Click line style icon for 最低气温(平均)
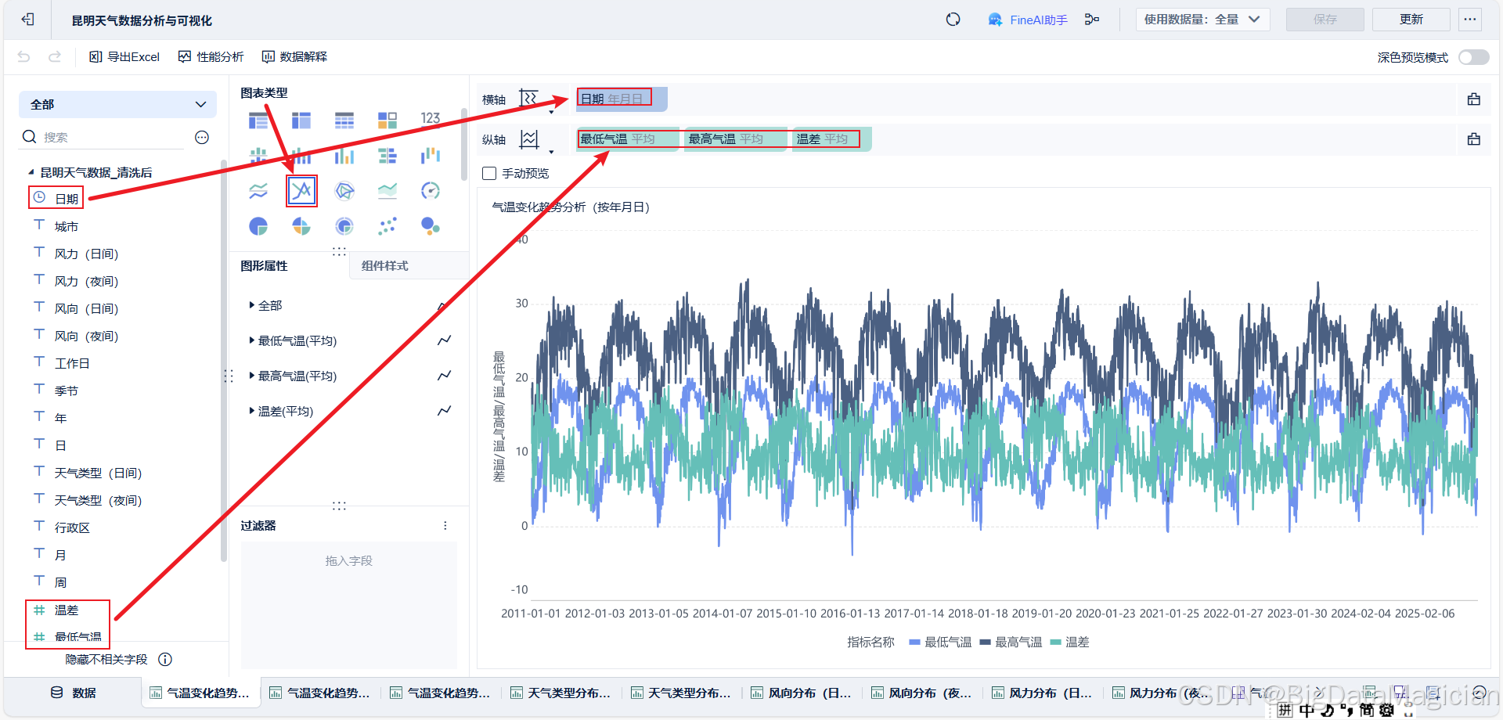This screenshot has width=1503, height=720. click(x=444, y=340)
